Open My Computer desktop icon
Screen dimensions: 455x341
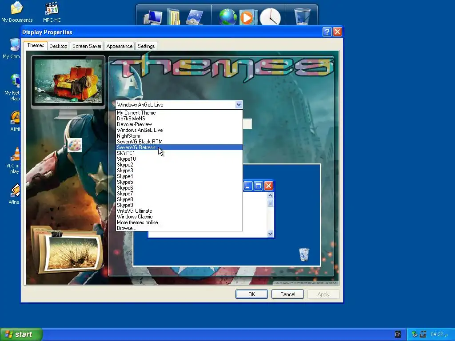tap(12, 48)
